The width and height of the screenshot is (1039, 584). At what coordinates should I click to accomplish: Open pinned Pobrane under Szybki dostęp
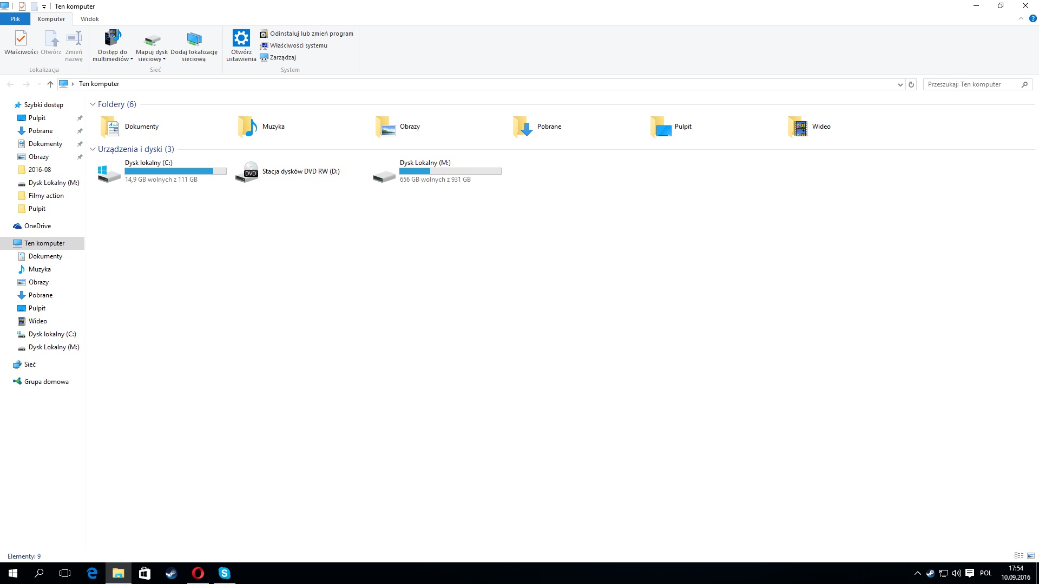41,131
